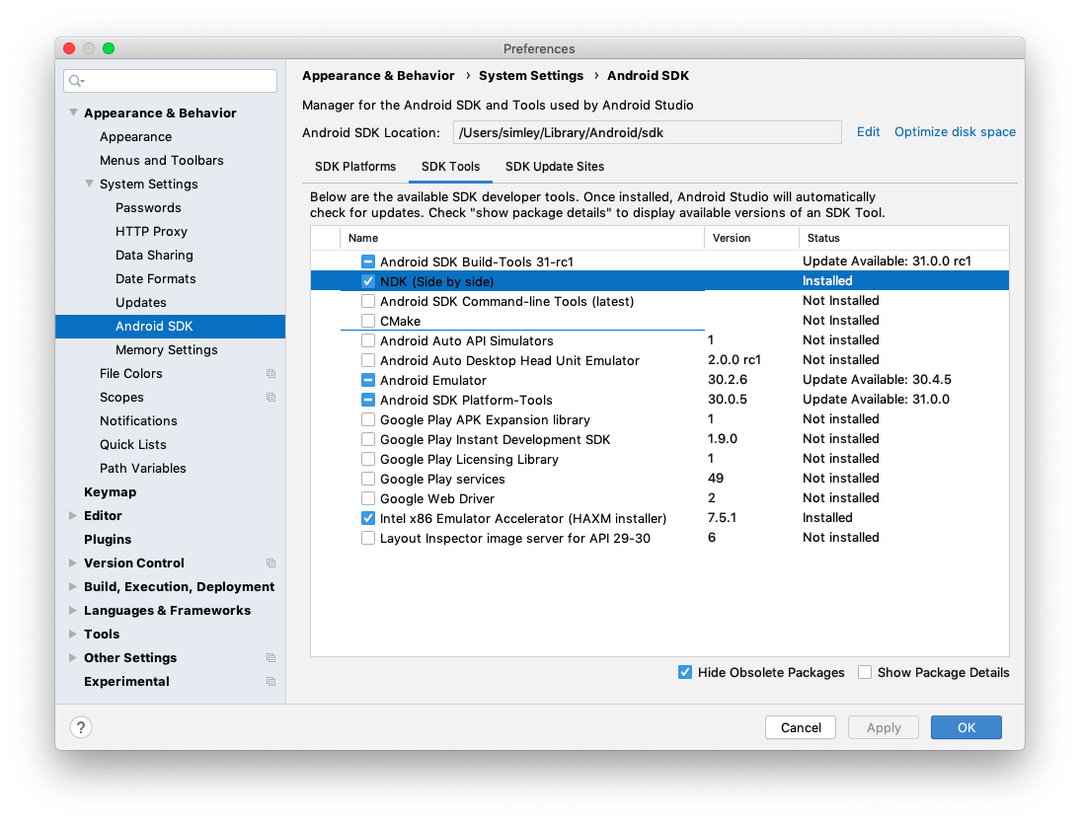Screen dimensions: 1080x823
Task: Select Path Variables
Action: coord(142,469)
